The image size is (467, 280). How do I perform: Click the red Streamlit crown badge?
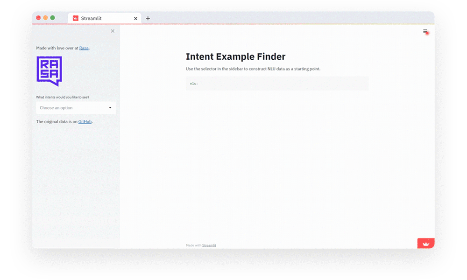pyautogui.click(x=425, y=243)
